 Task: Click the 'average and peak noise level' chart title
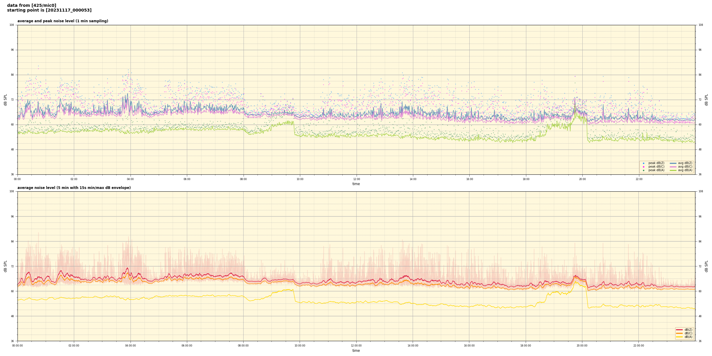[x=63, y=21]
